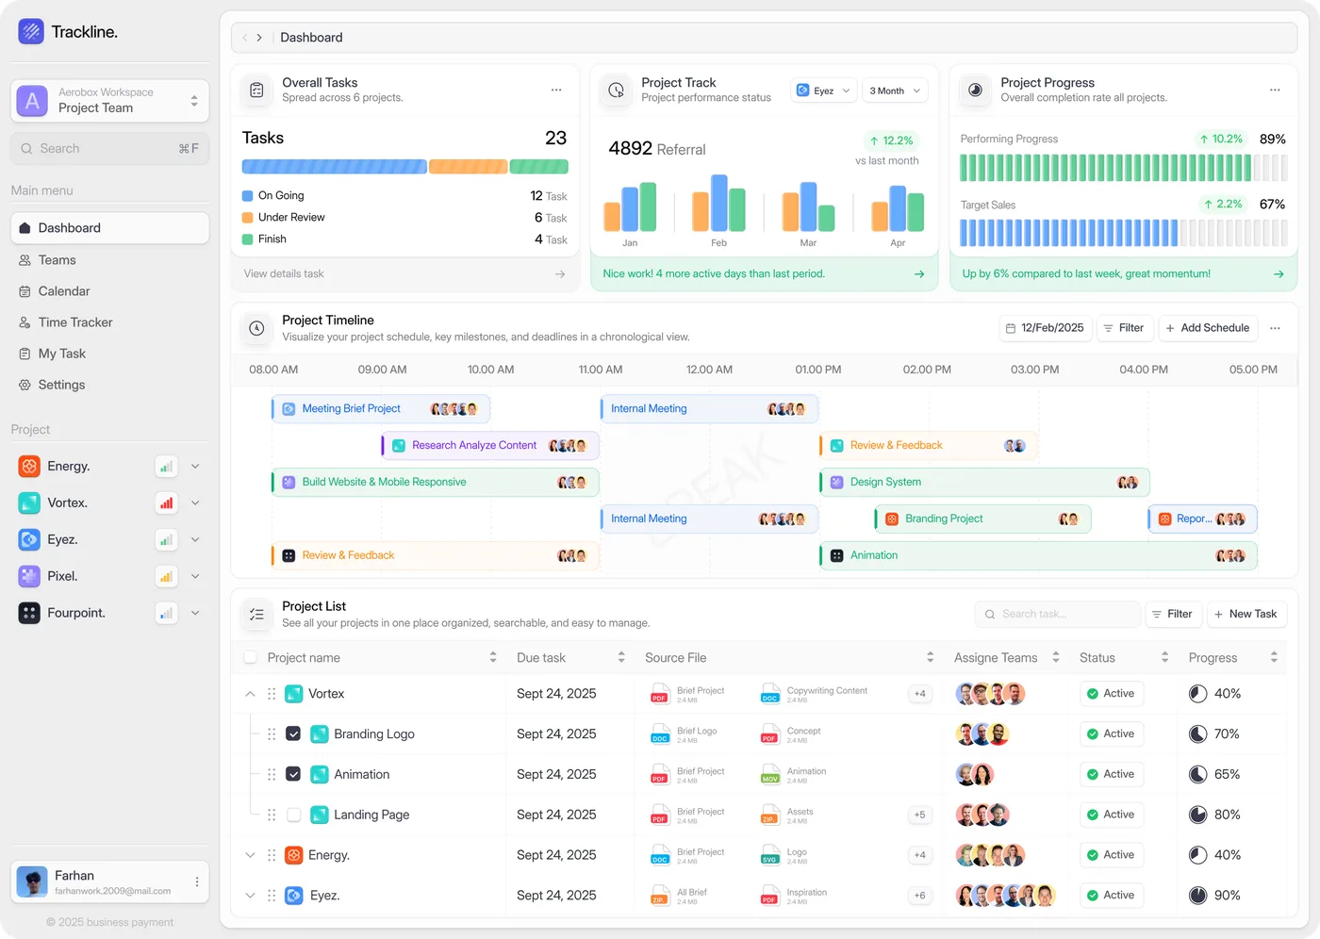Click New Task button

pyautogui.click(x=1246, y=614)
